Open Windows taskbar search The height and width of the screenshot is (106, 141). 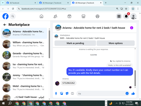pos(10,103)
